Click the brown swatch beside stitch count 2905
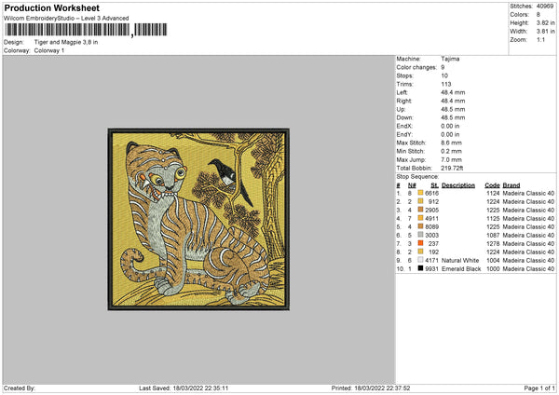The image size is (559, 395). click(421, 210)
